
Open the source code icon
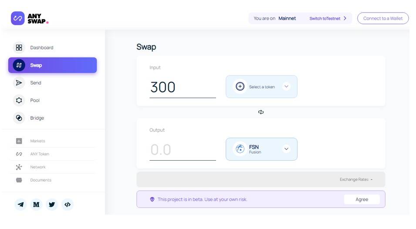point(68,204)
